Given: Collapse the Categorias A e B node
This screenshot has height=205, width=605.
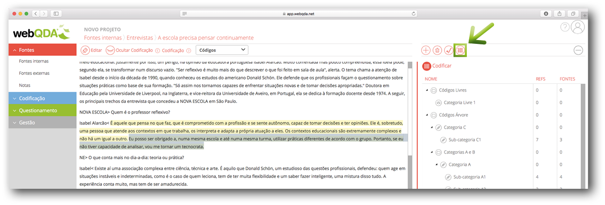Looking at the screenshot, I should click(x=432, y=152).
